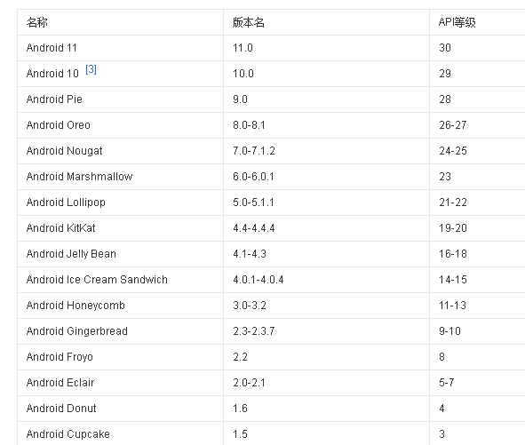Click version 7.0-7.1.2 cell

(326, 151)
